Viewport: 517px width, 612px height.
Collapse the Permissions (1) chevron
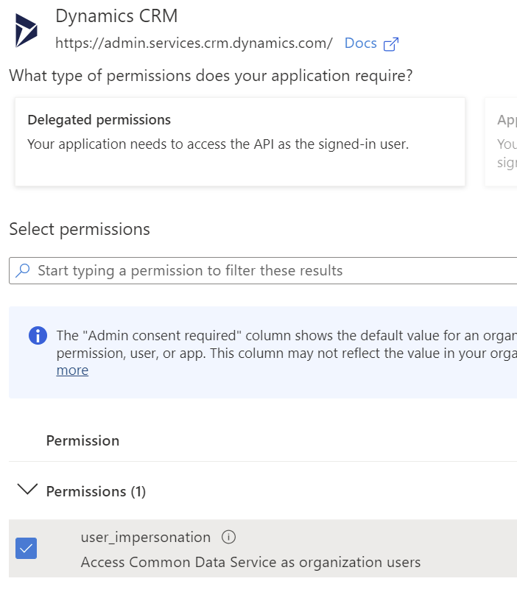(x=27, y=490)
